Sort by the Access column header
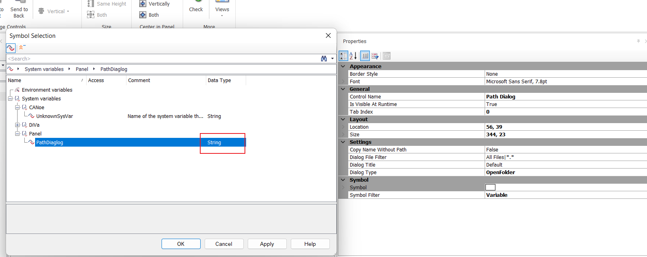647x257 pixels. pos(106,80)
